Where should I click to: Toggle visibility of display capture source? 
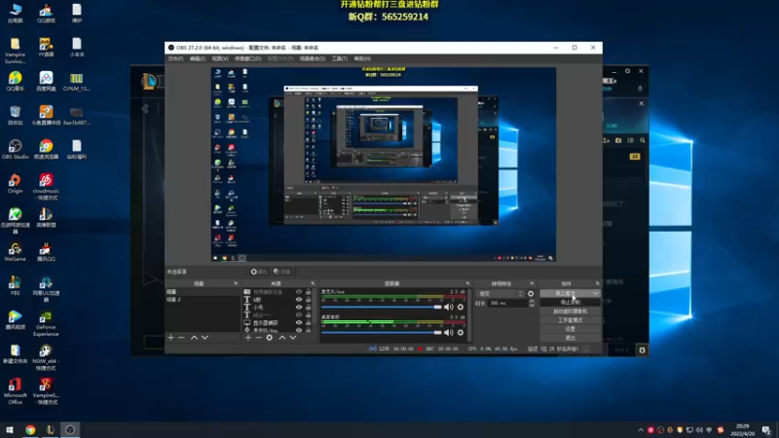click(x=299, y=322)
